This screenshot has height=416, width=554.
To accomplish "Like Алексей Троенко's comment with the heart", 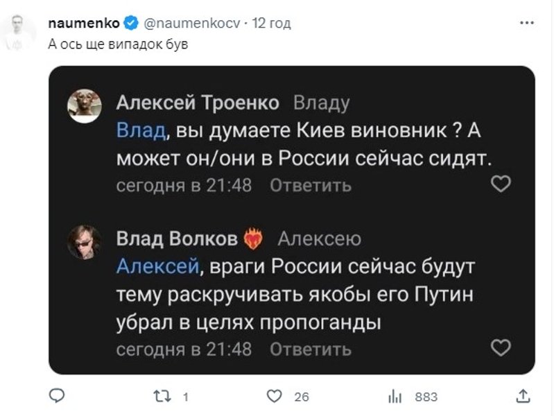I will coord(501,184).
